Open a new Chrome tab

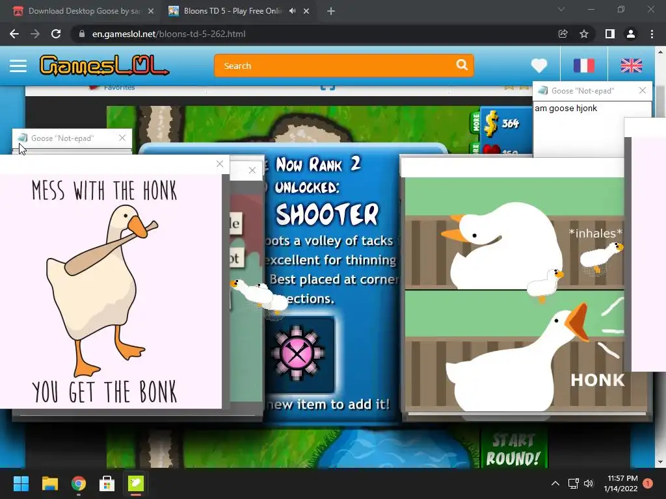(x=331, y=12)
